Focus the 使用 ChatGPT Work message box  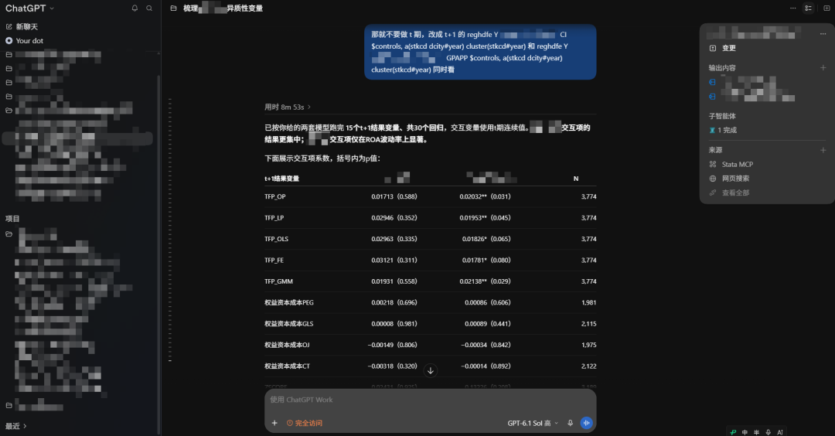pyautogui.click(x=431, y=400)
